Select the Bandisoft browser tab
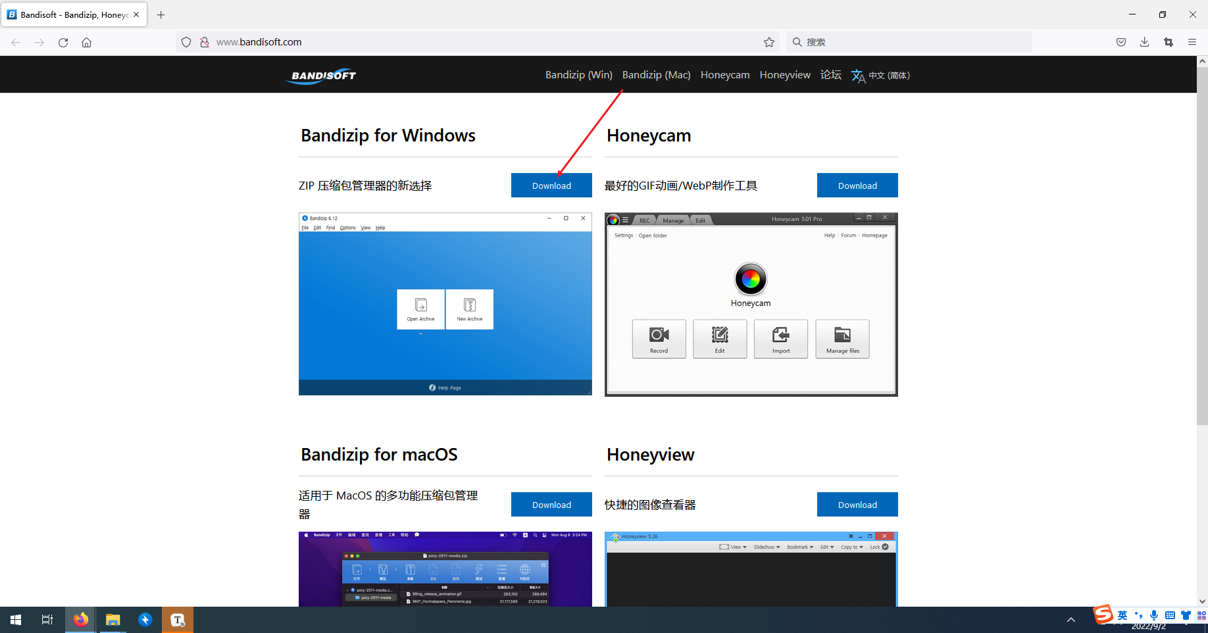This screenshot has height=633, width=1208. click(74, 14)
